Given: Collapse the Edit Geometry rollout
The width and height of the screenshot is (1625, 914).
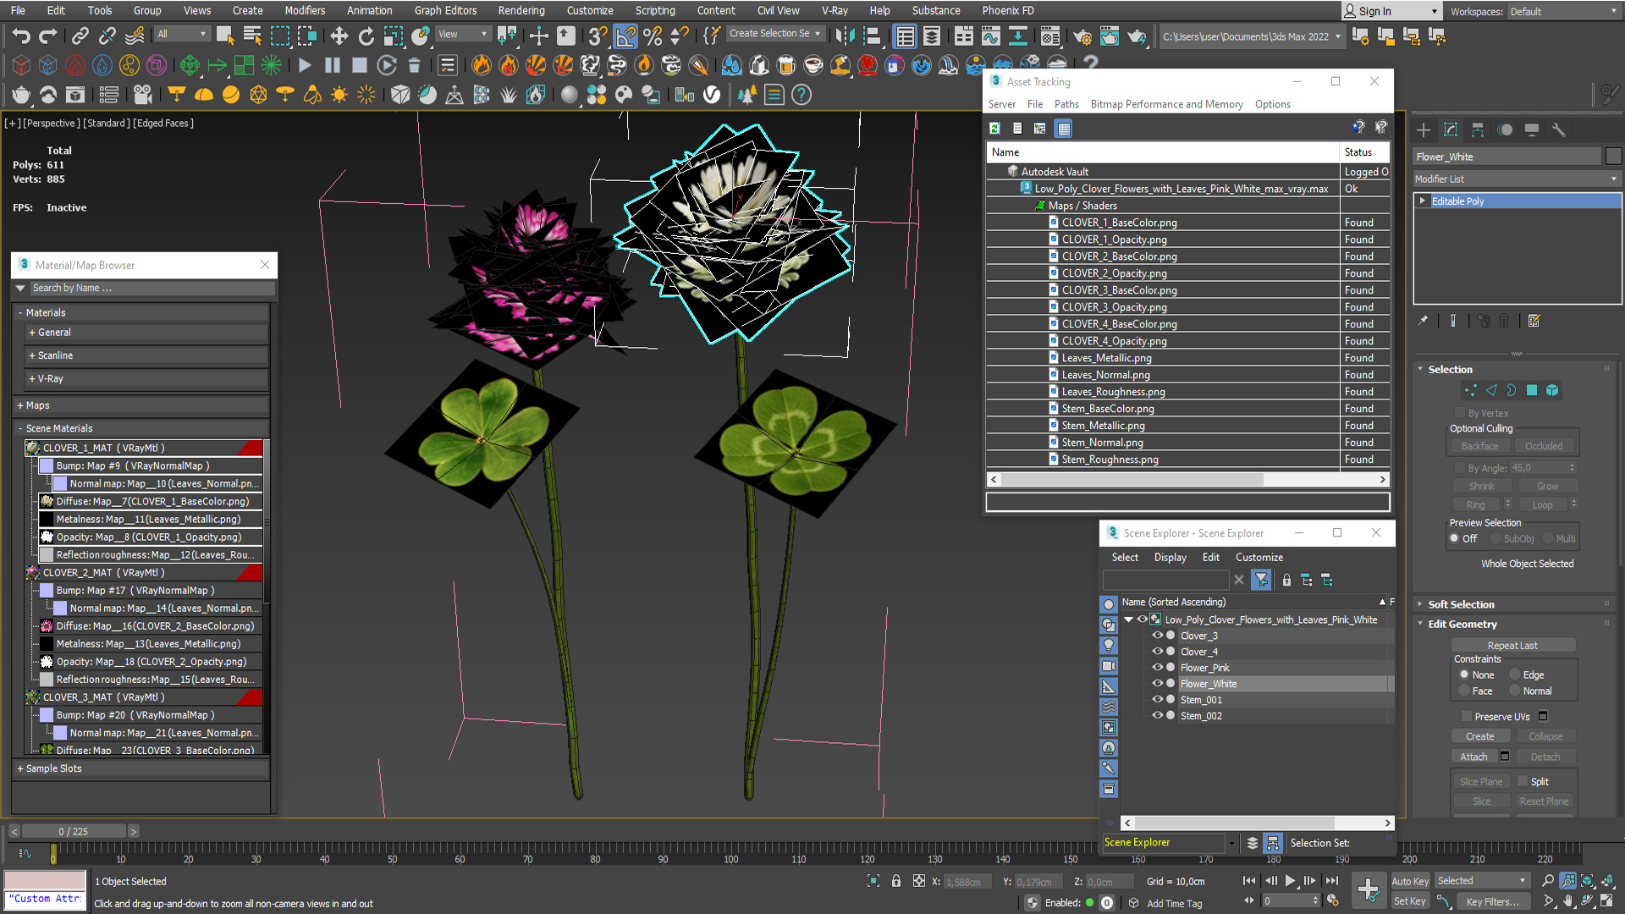Looking at the screenshot, I should (1462, 624).
